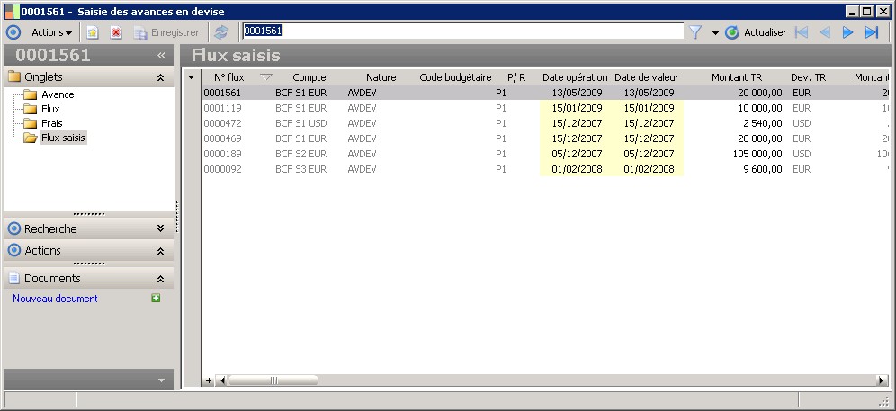The image size is (896, 411).
Task: Click the red delete toolbar icon
Action: coord(115,32)
